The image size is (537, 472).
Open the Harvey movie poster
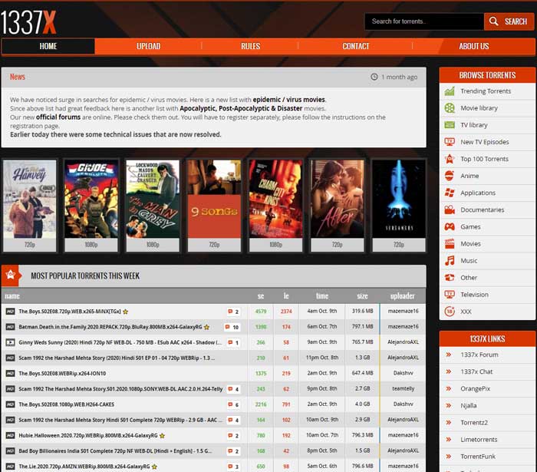click(29, 199)
